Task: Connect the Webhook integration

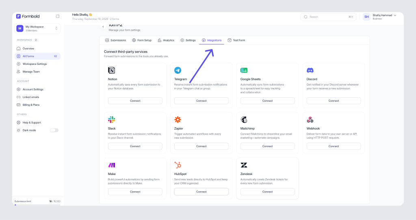Action: click(334, 146)
